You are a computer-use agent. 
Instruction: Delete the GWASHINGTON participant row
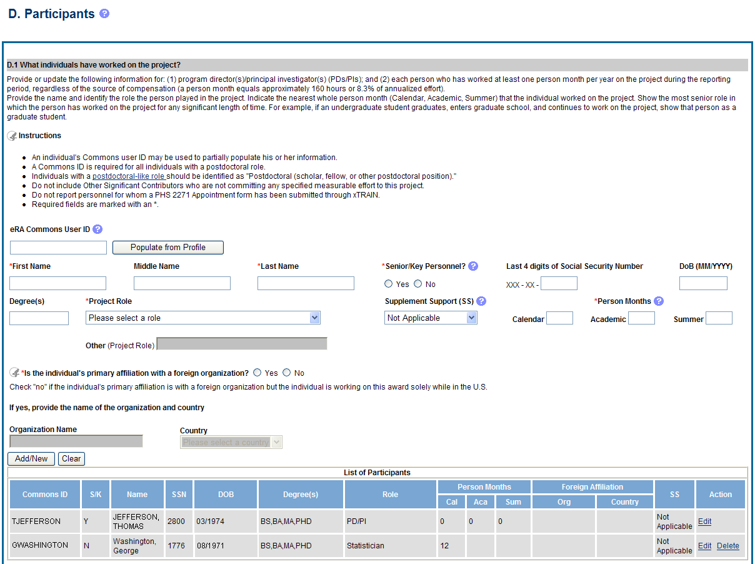coord(727,546)
